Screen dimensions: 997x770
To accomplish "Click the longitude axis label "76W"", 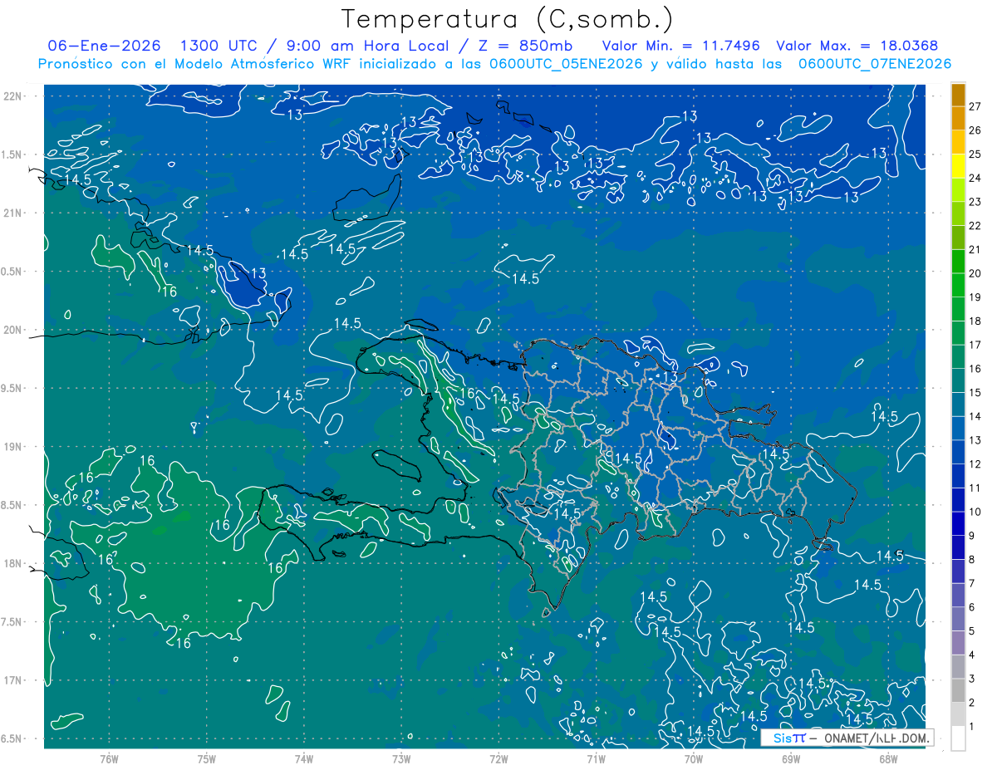I will coord(109,758).
